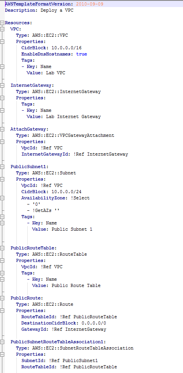This screenshot has width=183, height=373.
Task: Click the 'Value: Lab VPC' line
Action: pyautogui.click(x=46, y=73)
